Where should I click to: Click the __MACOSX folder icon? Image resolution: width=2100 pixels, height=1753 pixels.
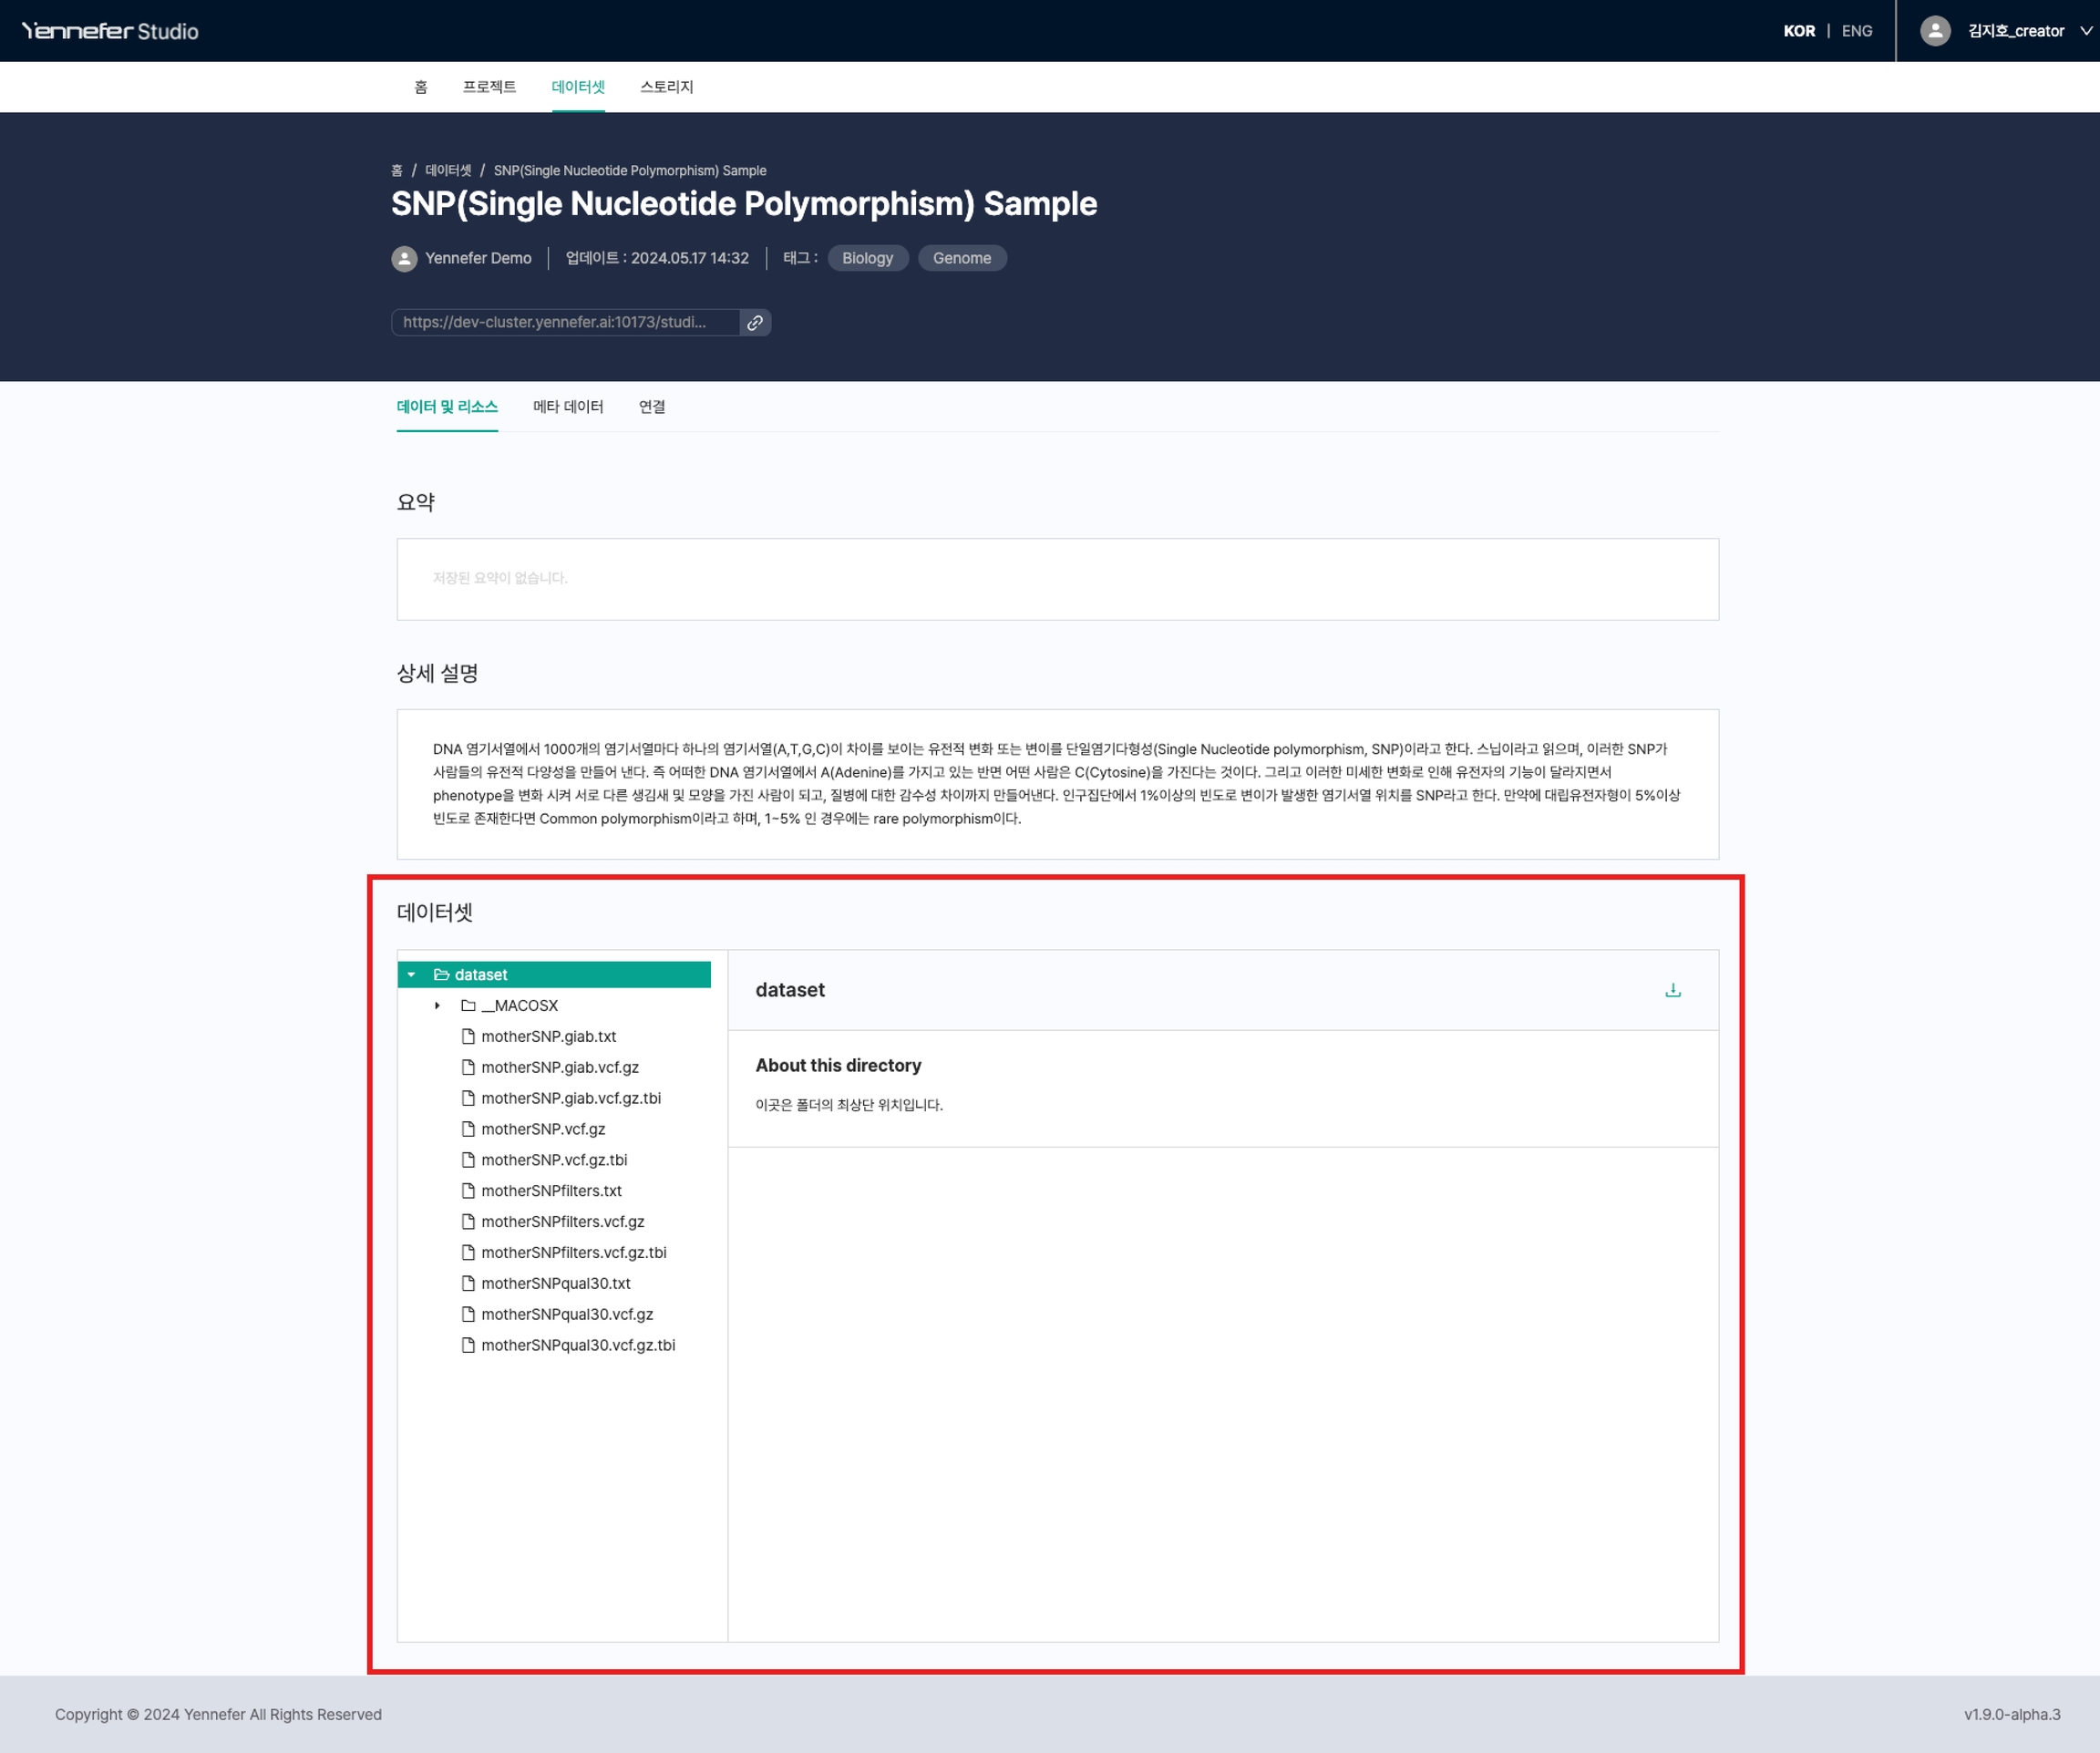pos(467,1005)
